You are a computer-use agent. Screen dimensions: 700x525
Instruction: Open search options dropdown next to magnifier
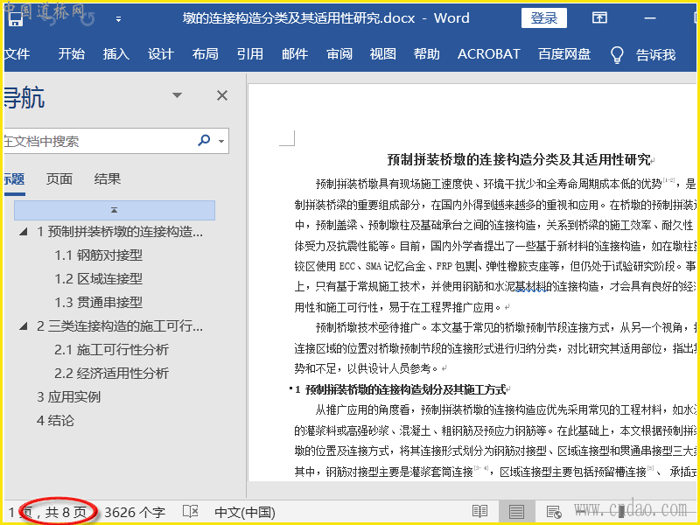point(221,141)
